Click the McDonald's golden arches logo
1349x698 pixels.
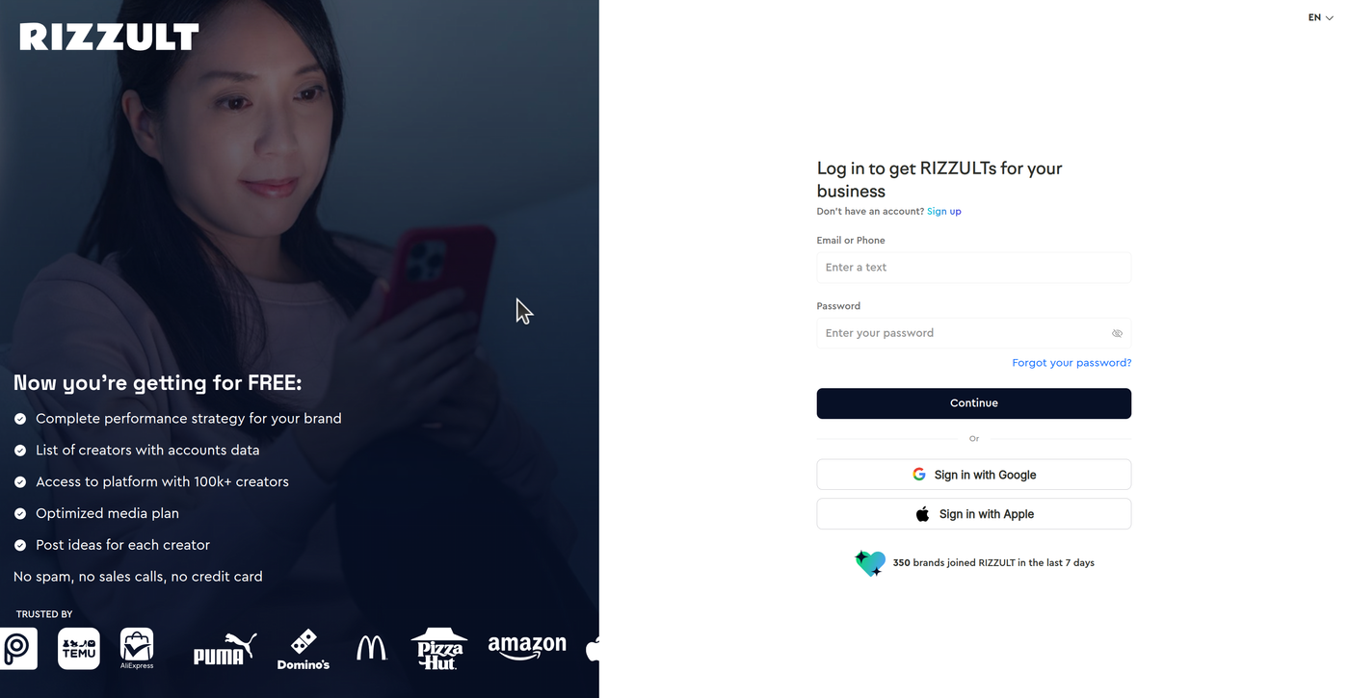[x=371, y=648]
